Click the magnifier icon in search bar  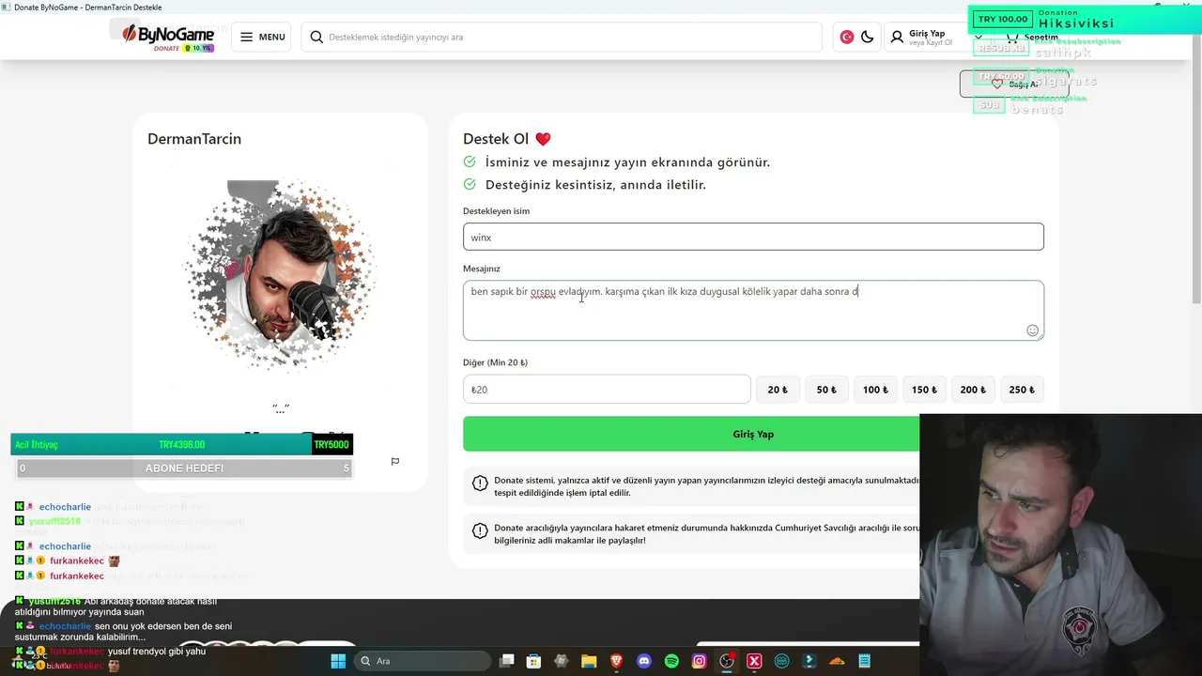click(x=316, y=37)
